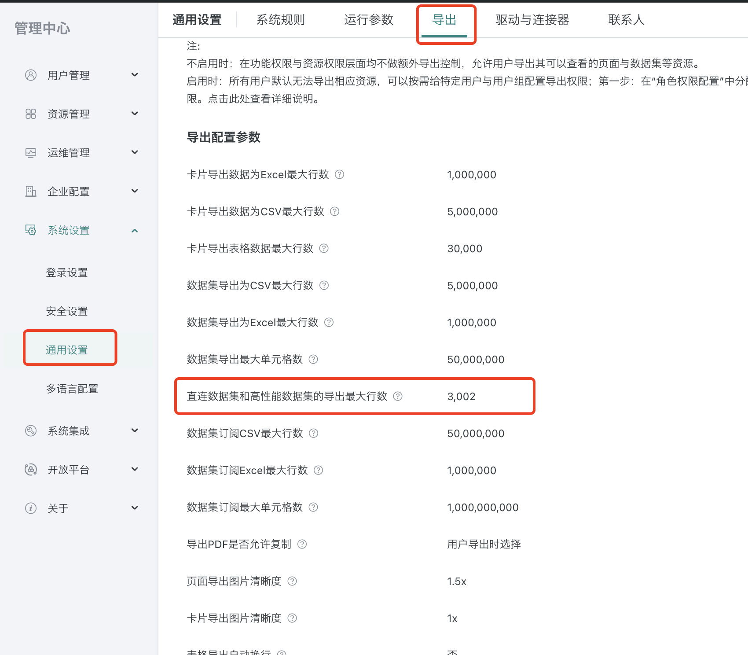
Task: Select the 资源管理 grid icon
Action: tap(31, 114)
